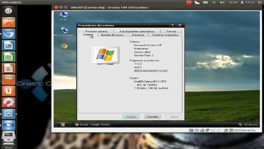
Task: Select the General tab
Action: (88, 35)
